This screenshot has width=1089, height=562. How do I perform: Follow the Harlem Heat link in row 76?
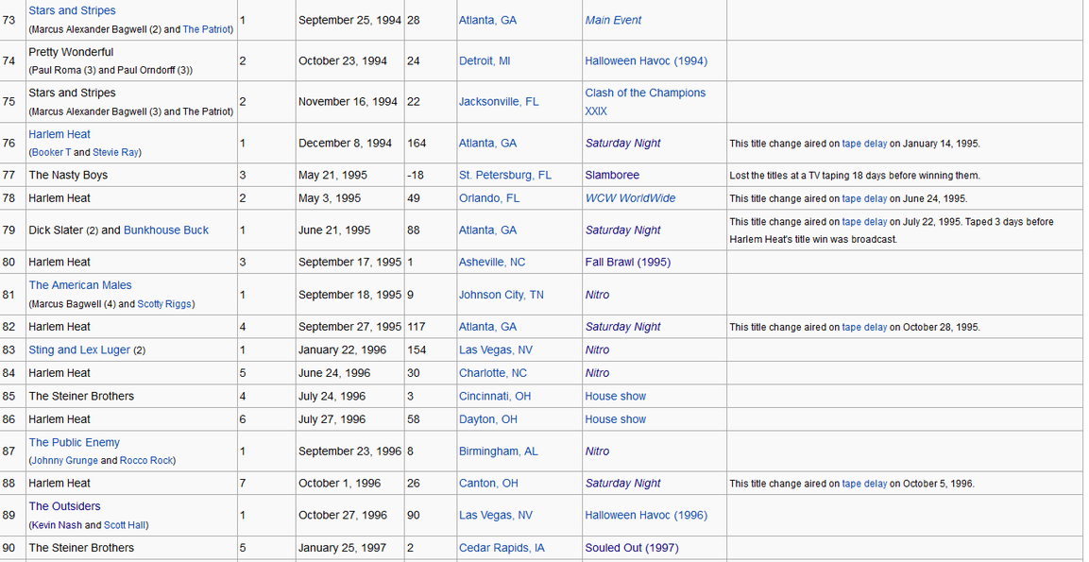(x=60, y=134)
